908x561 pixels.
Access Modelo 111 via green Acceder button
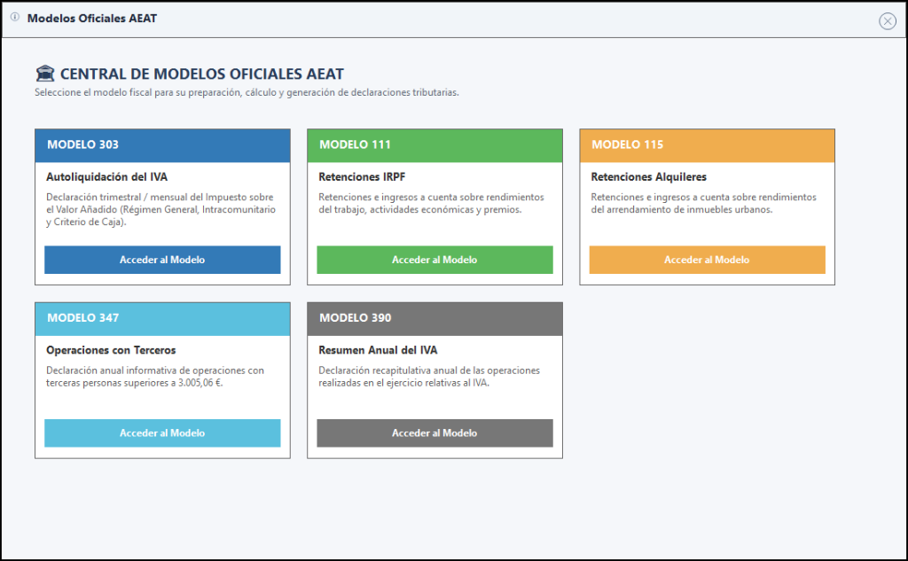click(x=434, y=260)
